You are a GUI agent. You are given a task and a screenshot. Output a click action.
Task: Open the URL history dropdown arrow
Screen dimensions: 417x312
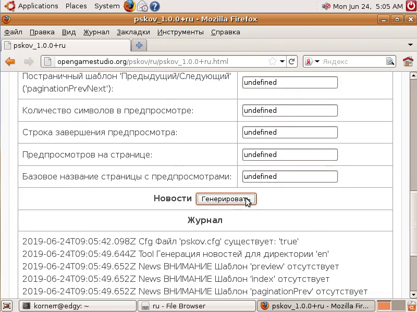[282, 61]
